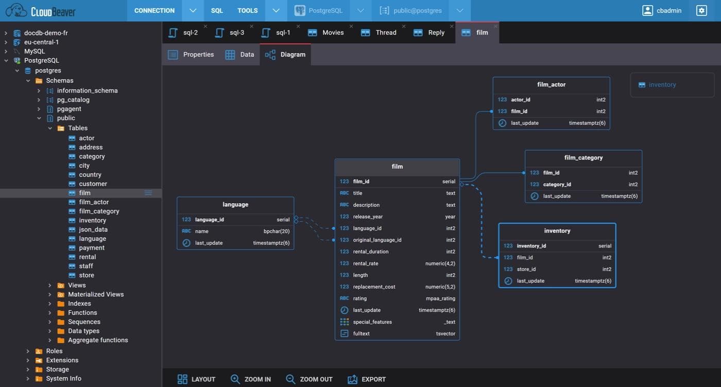Collapse the Tables folder
Image resolution: width=721 pixels, height=387 pixels.
pyautogui.click(x=50, y=128)
